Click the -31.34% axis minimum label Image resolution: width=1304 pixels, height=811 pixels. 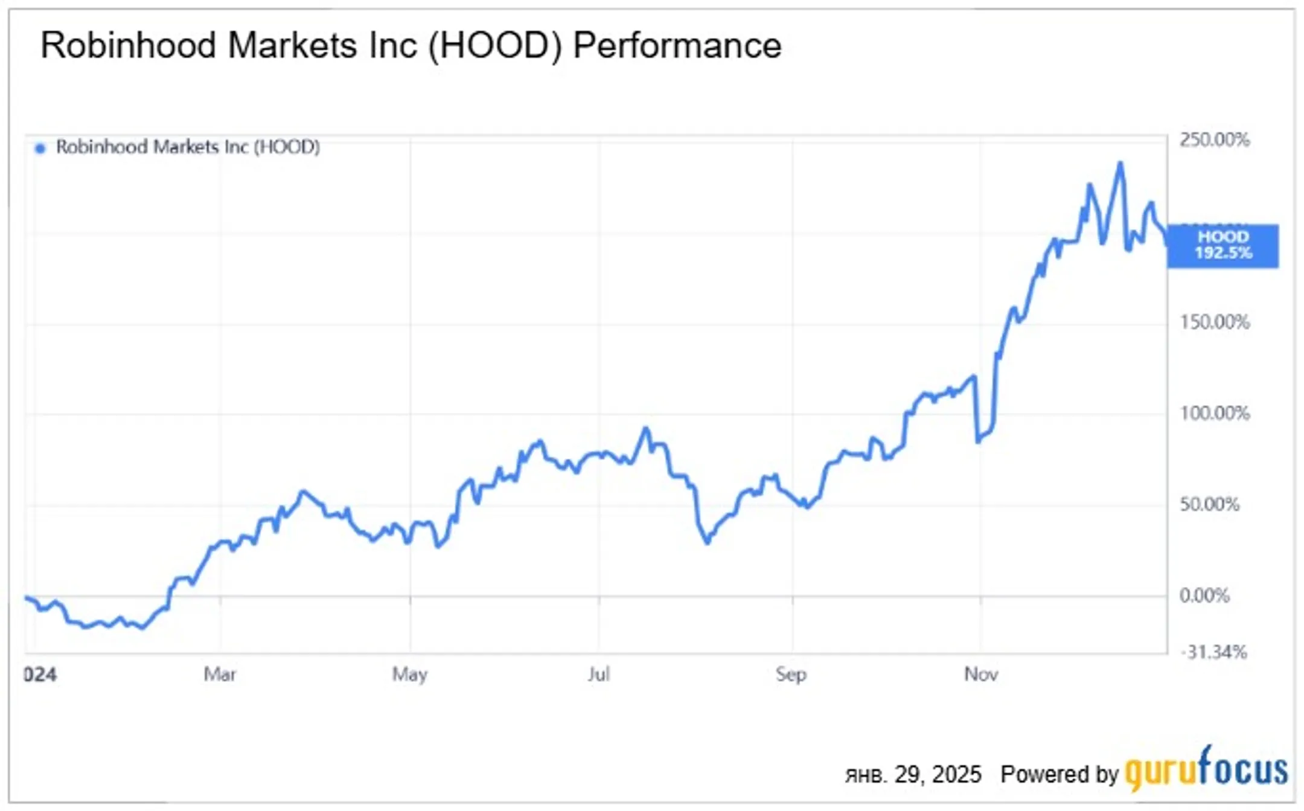tap(1214, 652)
